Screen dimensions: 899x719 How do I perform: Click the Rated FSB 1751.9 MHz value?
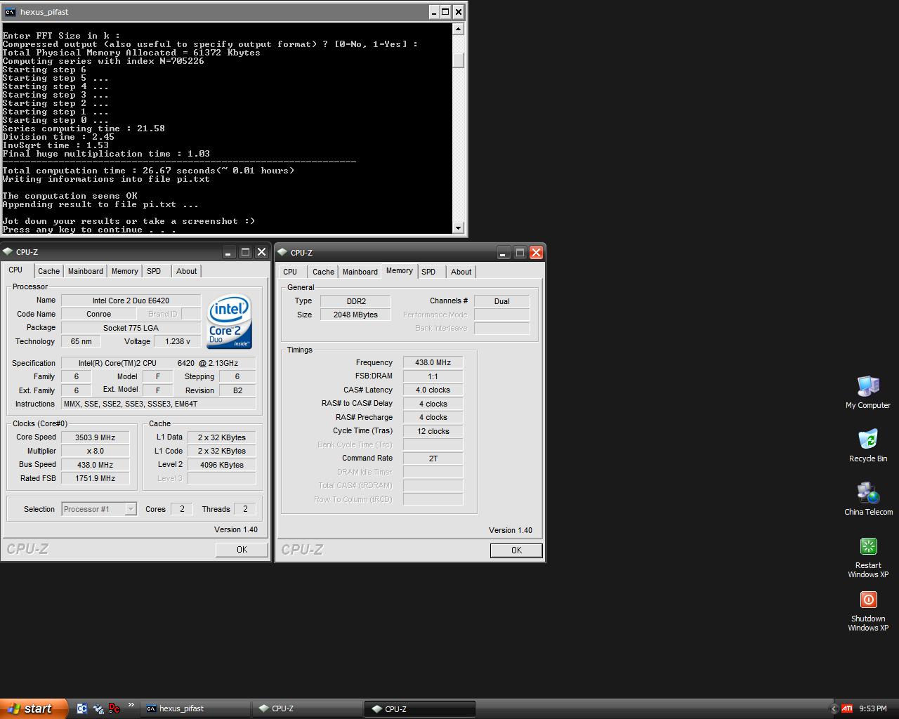[x=95, y=478]
